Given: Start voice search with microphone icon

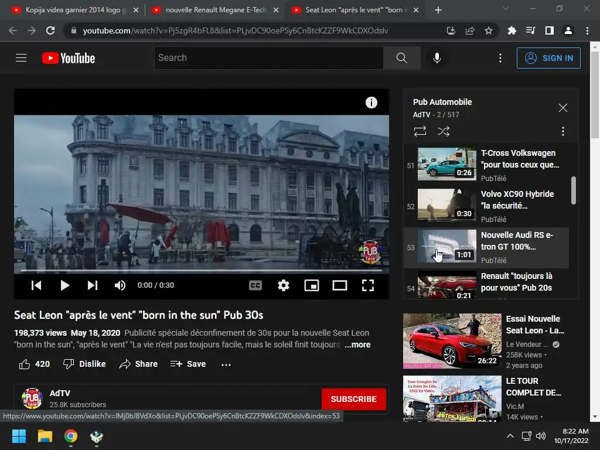Looking at the screenshot, I should pos(437,58).
